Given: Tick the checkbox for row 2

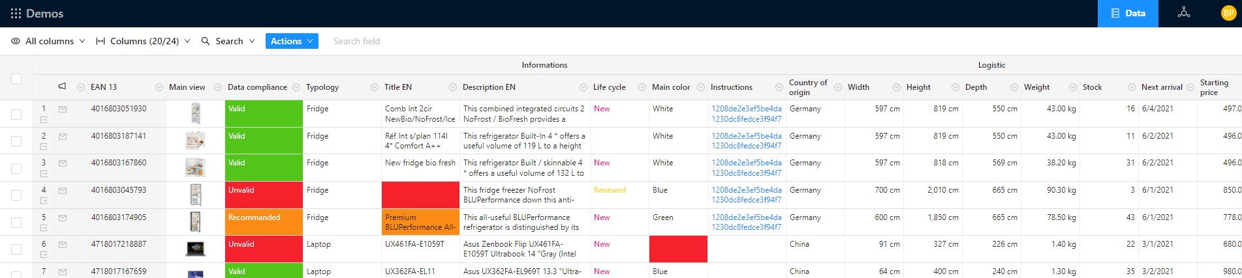Looking at the screenshot, I should [x=16, y=141].
